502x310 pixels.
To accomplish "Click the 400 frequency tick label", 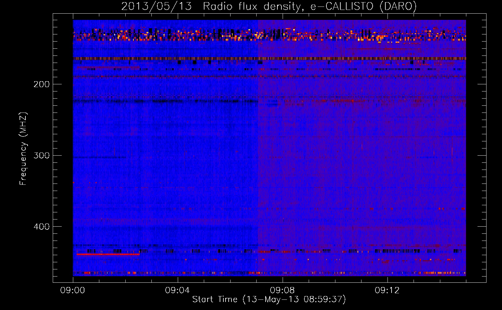I will point(42,227).
